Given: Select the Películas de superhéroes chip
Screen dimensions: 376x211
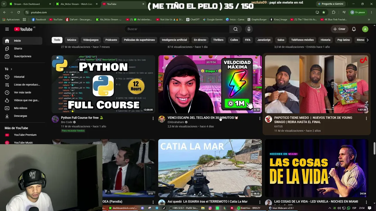Looking at the screenshot, I should coord(139,40).
